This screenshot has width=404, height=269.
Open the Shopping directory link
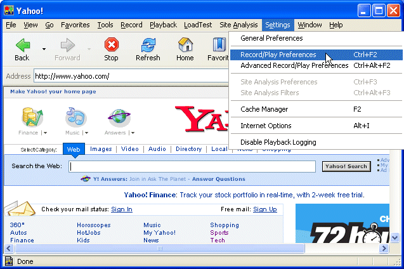[225, 225]
